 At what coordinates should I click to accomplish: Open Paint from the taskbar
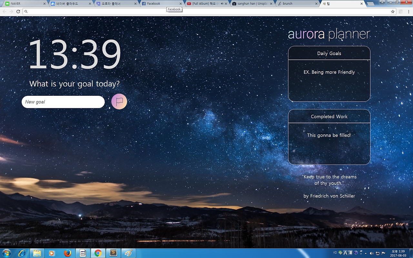128,253
